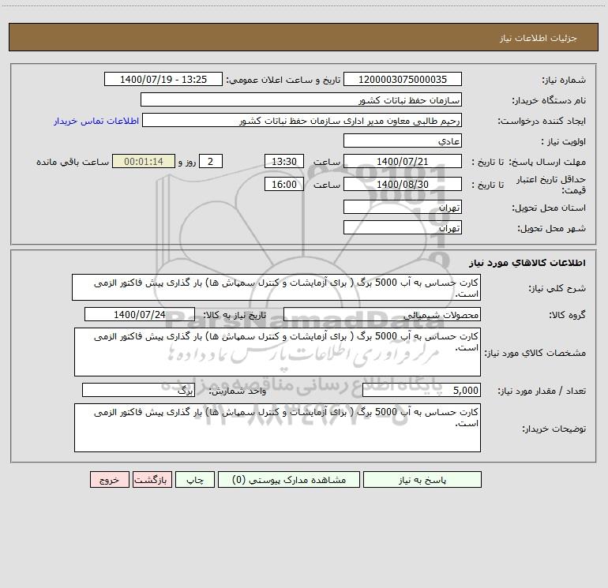This screenshot has height=588, width=608.
Task: Click the 13:30 response time field
Action: point(283,161)
